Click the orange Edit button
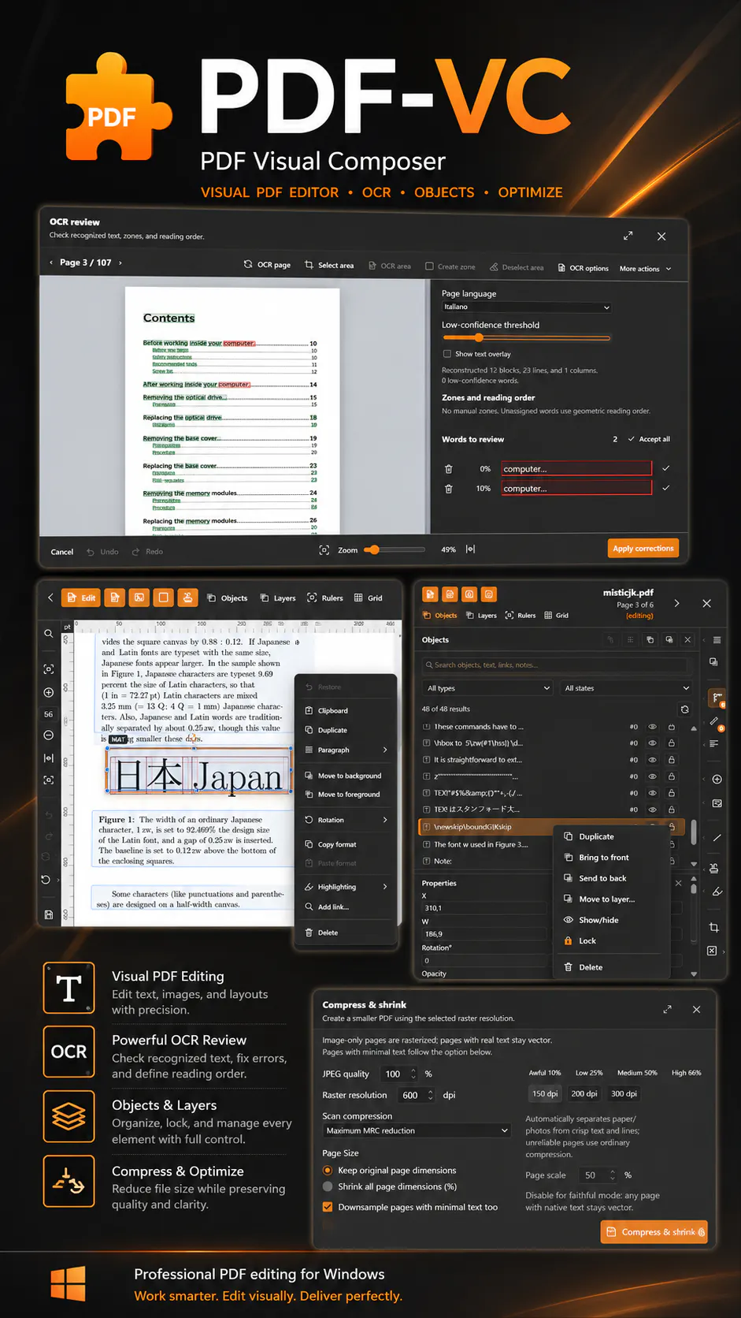Screen dimensions: 741x1318 point(82,598)
